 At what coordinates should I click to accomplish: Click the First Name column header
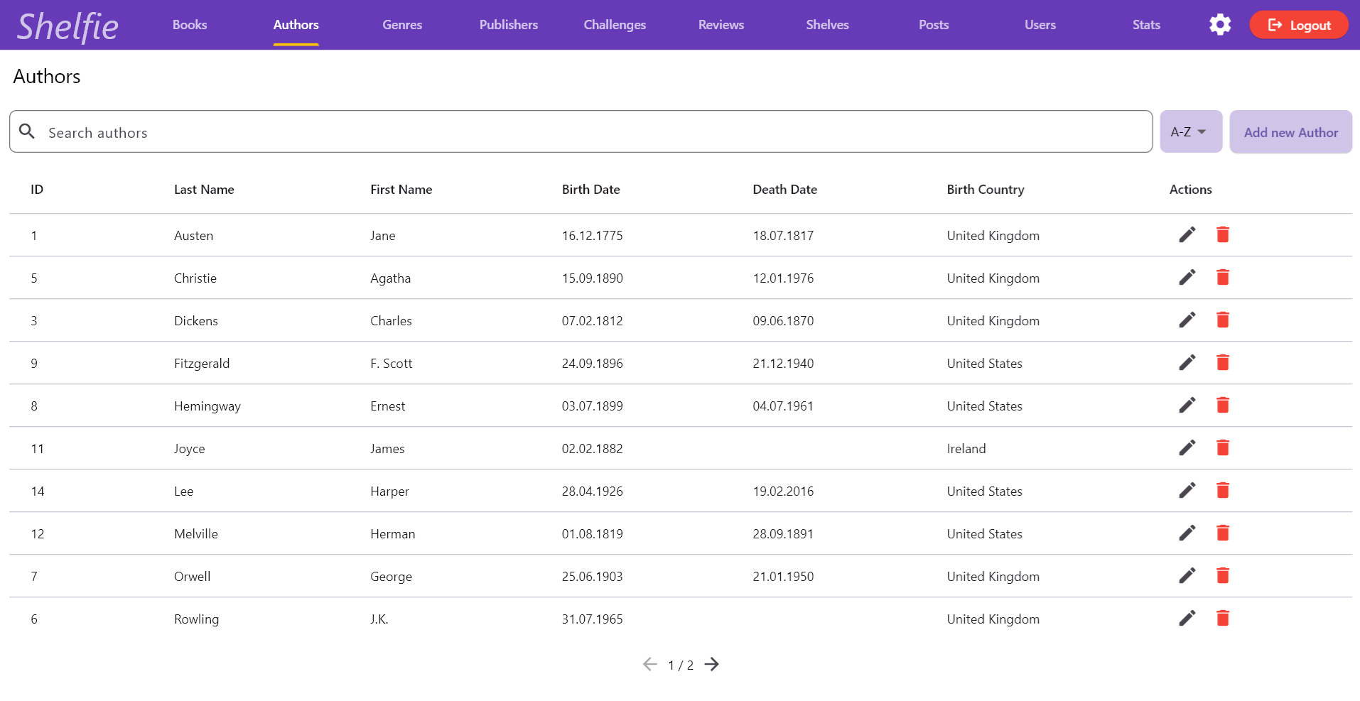click(x=401, y=190)
